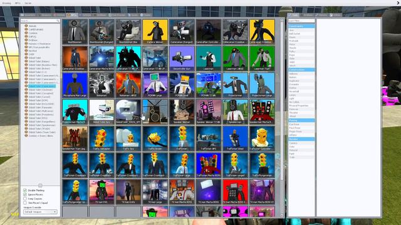Select red TV man Mecha BOSS icon
The image size is (401, 225).
click(236, 192)
